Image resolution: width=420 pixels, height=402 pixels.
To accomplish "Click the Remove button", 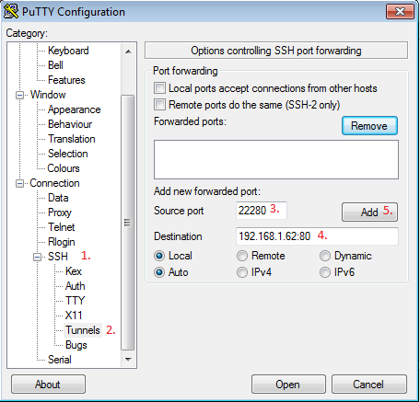I will (369, 126).
